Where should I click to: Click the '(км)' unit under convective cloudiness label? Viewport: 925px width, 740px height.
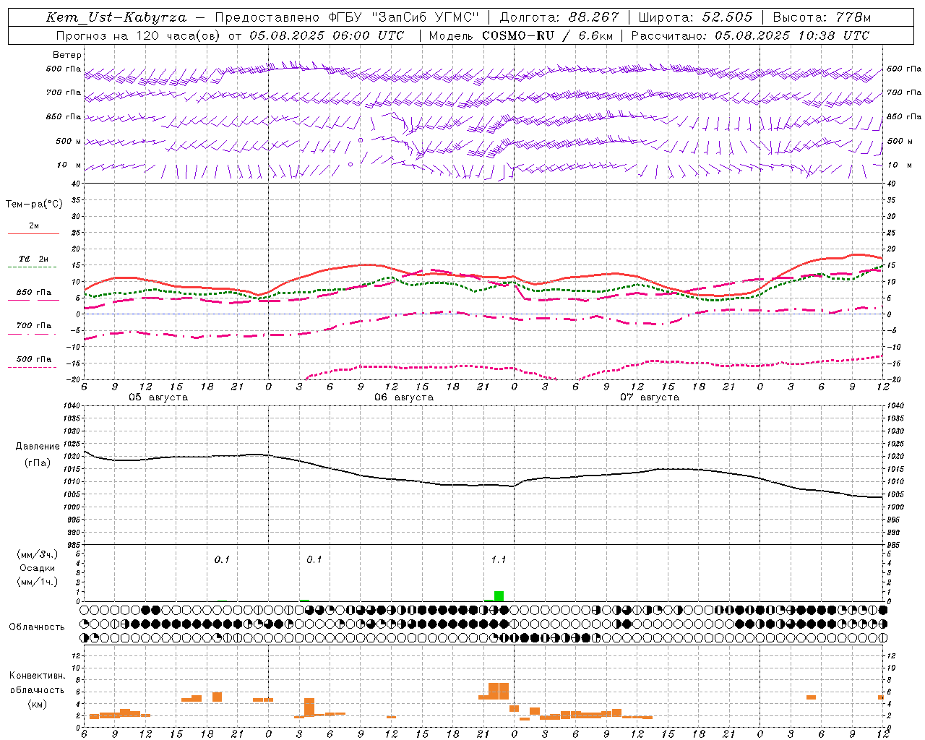click(x=38, y=704)
